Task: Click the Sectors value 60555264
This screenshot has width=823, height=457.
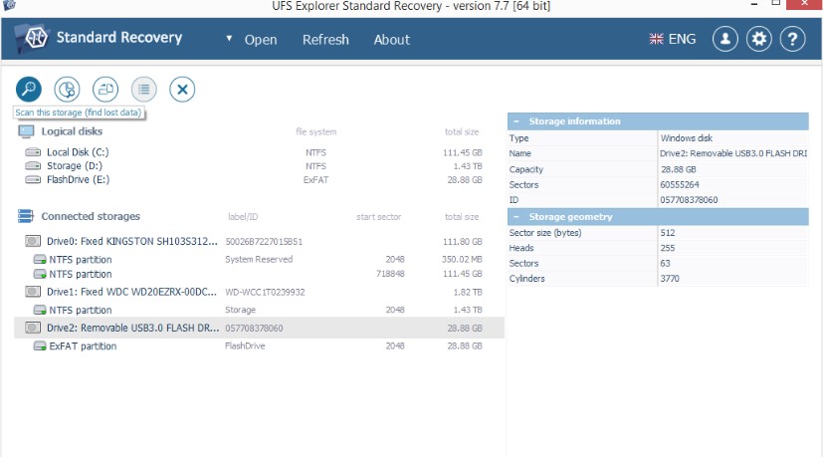Action: pyautogui.click(x=679, y=185)
